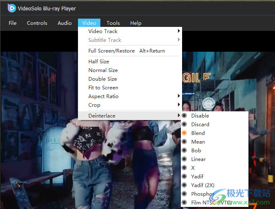Screen dimensions: 275x209
Task: Select the Mean deinterlace mode
Action: click(x=214, y=142)
